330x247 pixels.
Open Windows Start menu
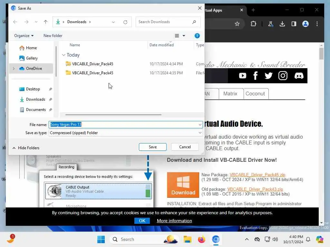(101, 239)
